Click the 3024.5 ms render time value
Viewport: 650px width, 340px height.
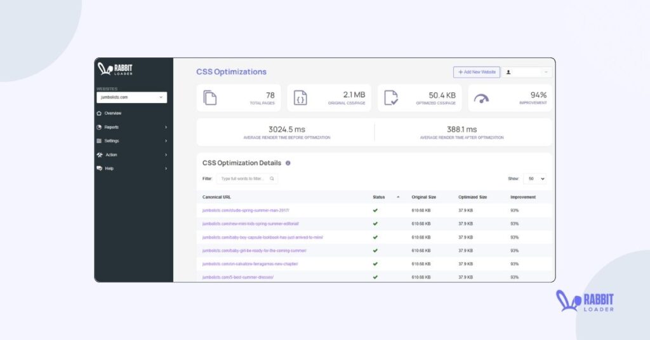coord(287,130)
